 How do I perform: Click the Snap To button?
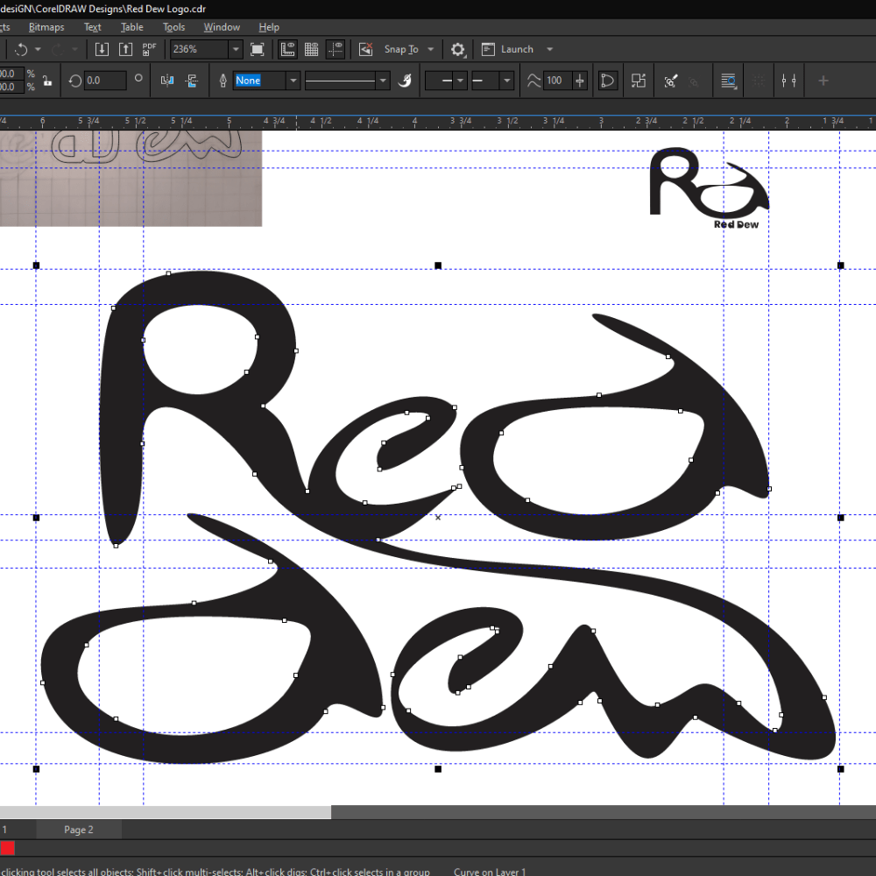pyautogui.click(x=401, y=49)
